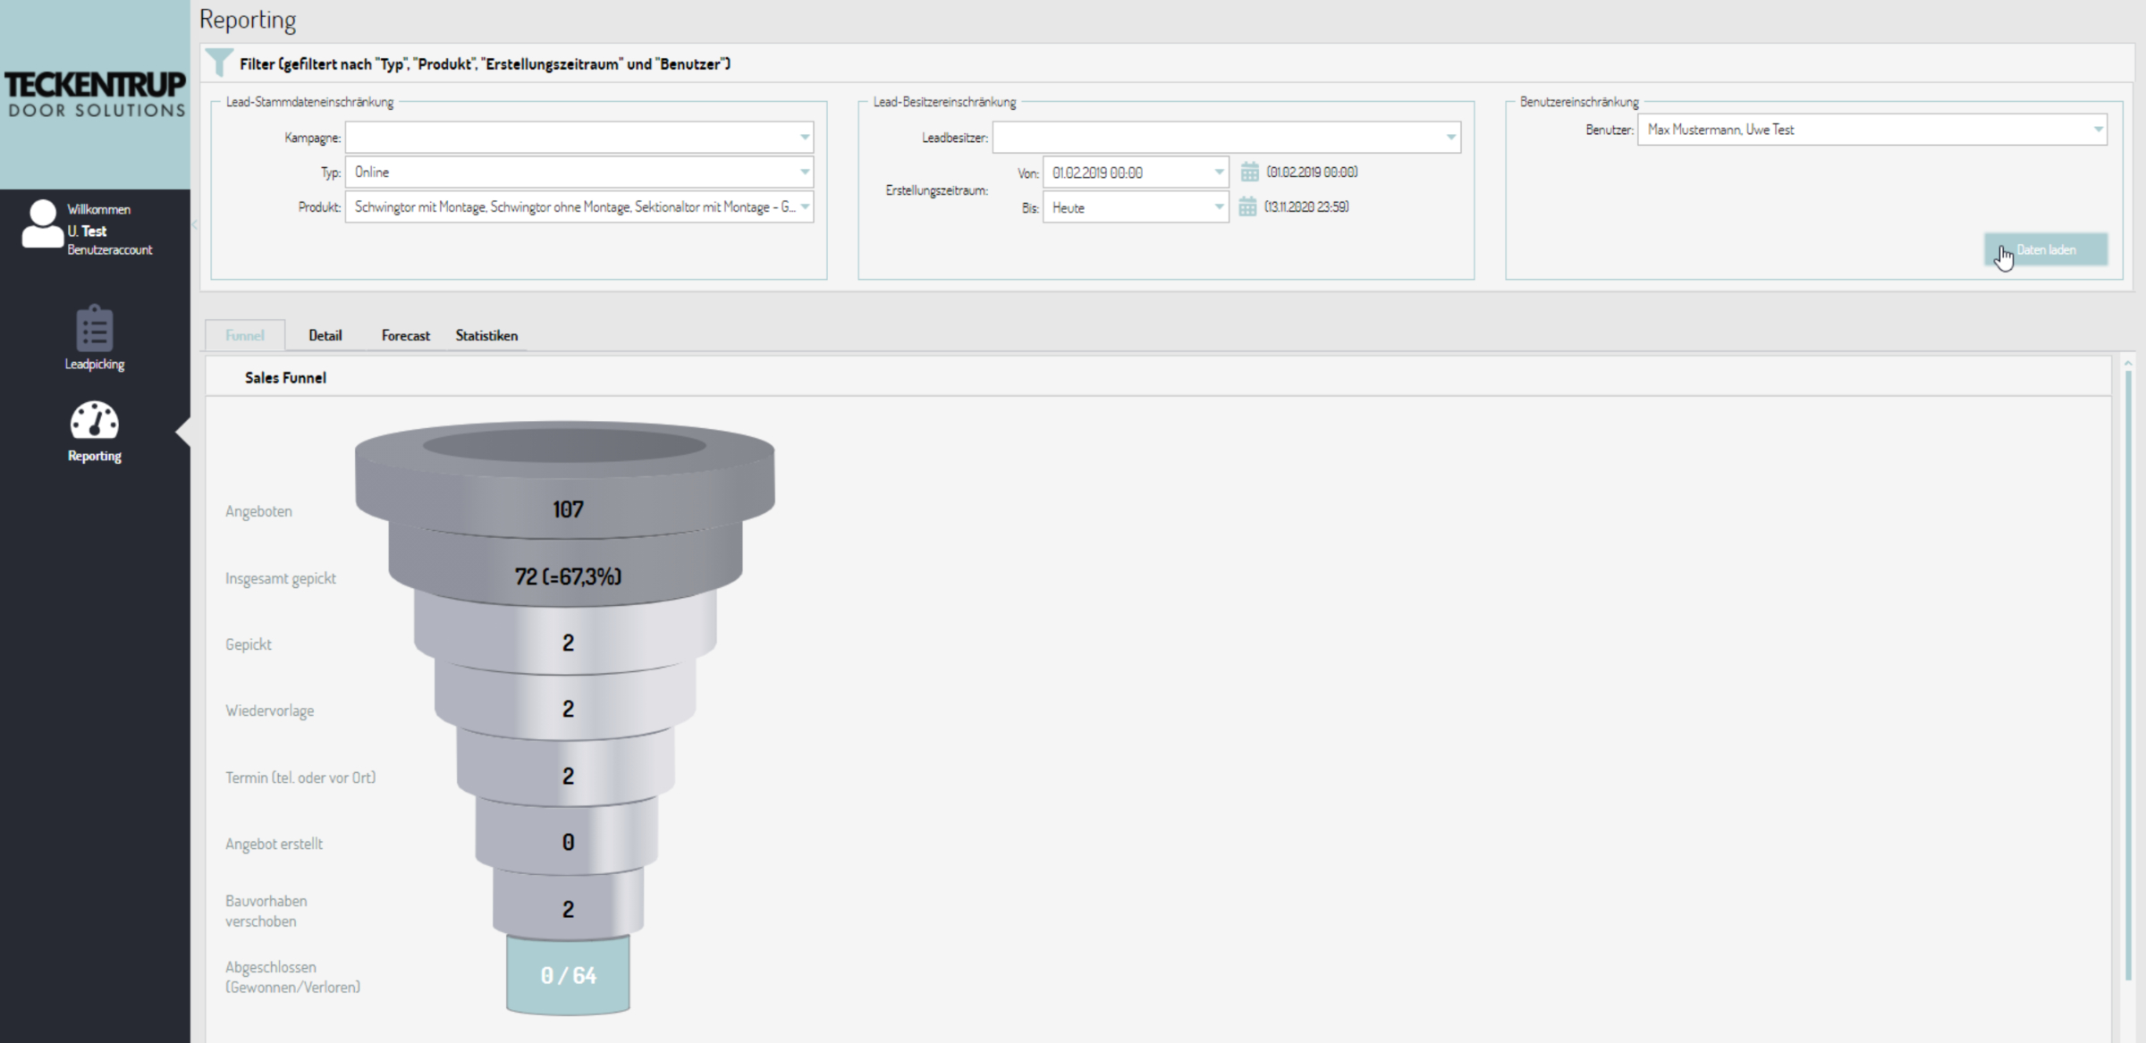Open the Bis dropdown showing Heute
2146x1043 pixels.
(x=1218, y=207)
